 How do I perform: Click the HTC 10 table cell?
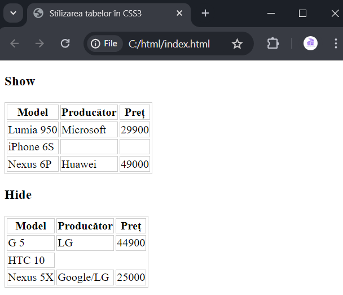point(30,260)
